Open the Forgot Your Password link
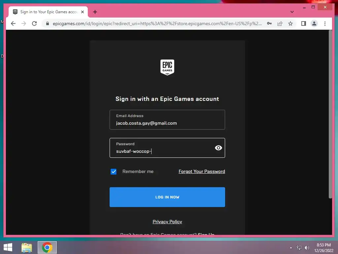This screenshot has width=338, height=254. pyautogui.click(x=202, y=172)
